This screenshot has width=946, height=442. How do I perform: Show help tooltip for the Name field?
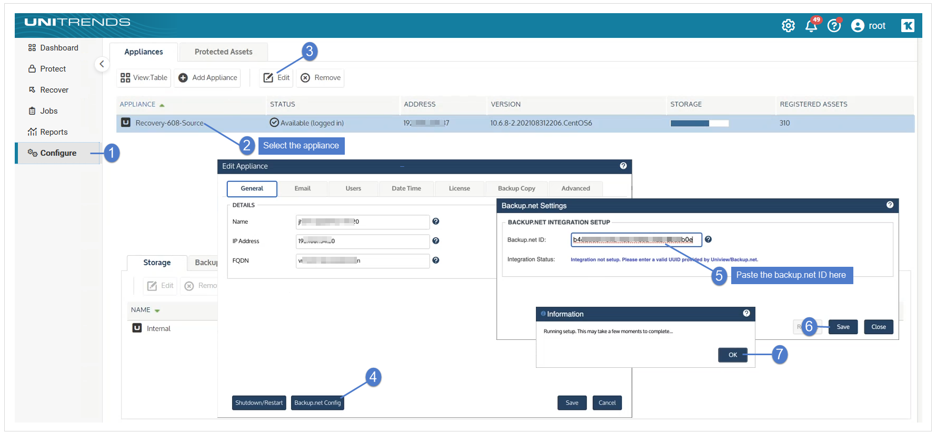(436, 222)
